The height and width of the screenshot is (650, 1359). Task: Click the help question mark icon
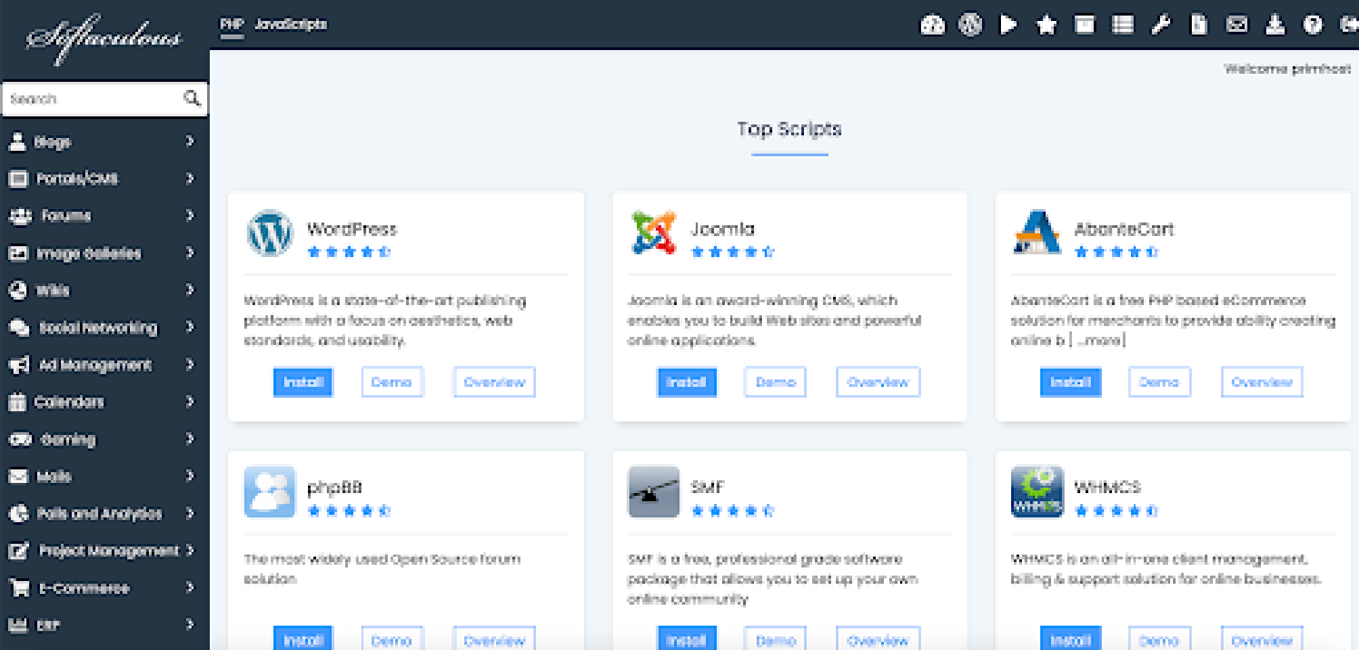tap(1312, 26)
